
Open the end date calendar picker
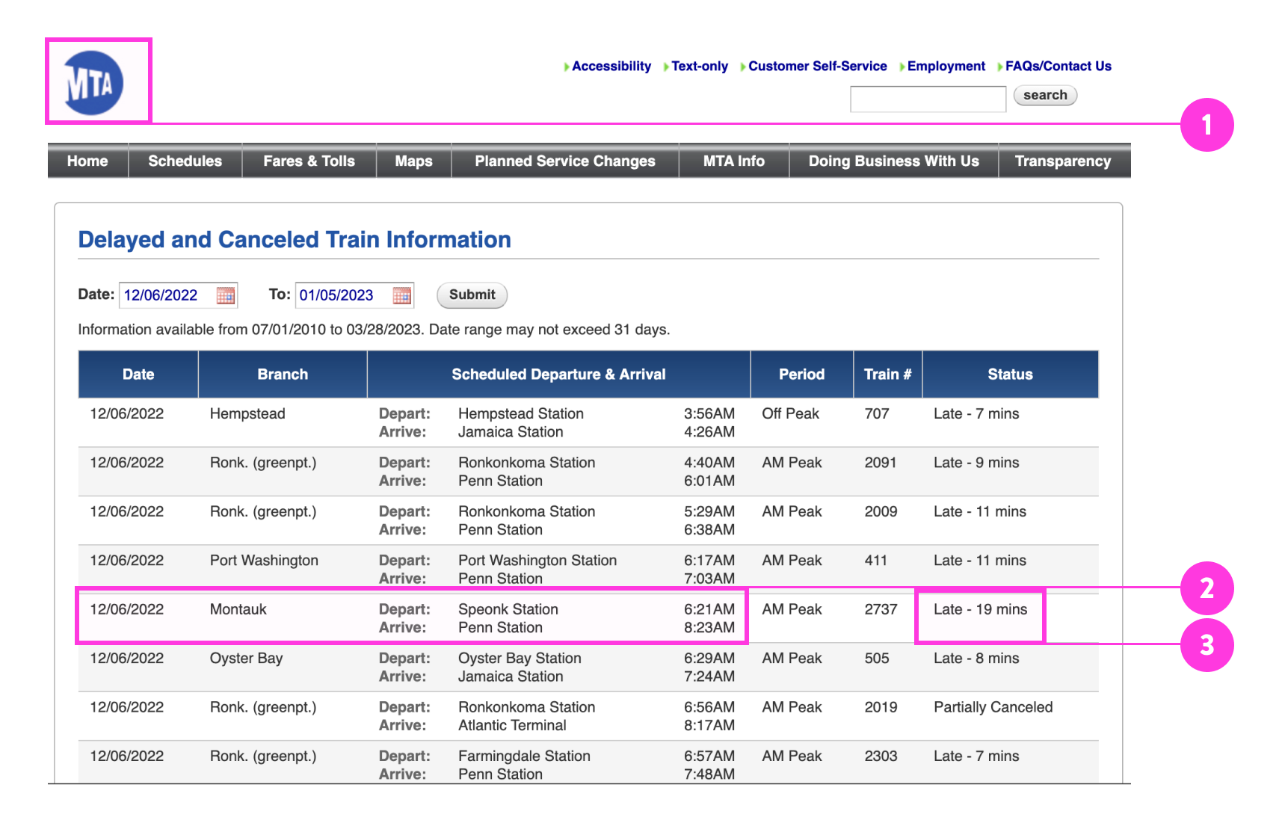(x=401, y=295)
